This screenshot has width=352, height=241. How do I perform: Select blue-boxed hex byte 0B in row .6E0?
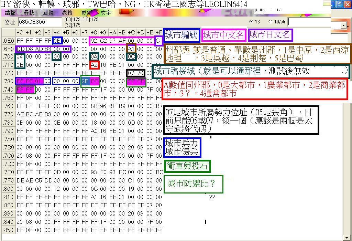[57, 41]
